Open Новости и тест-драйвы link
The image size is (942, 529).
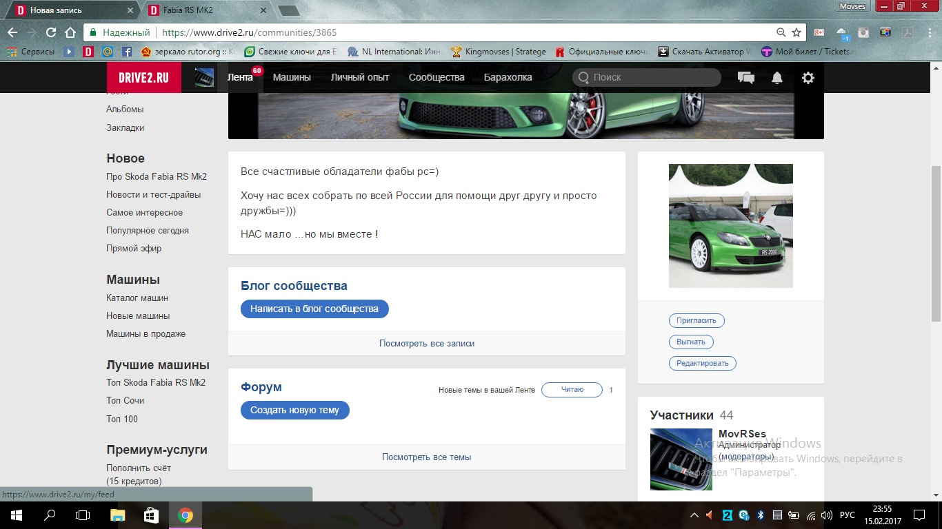pos(154,194)
